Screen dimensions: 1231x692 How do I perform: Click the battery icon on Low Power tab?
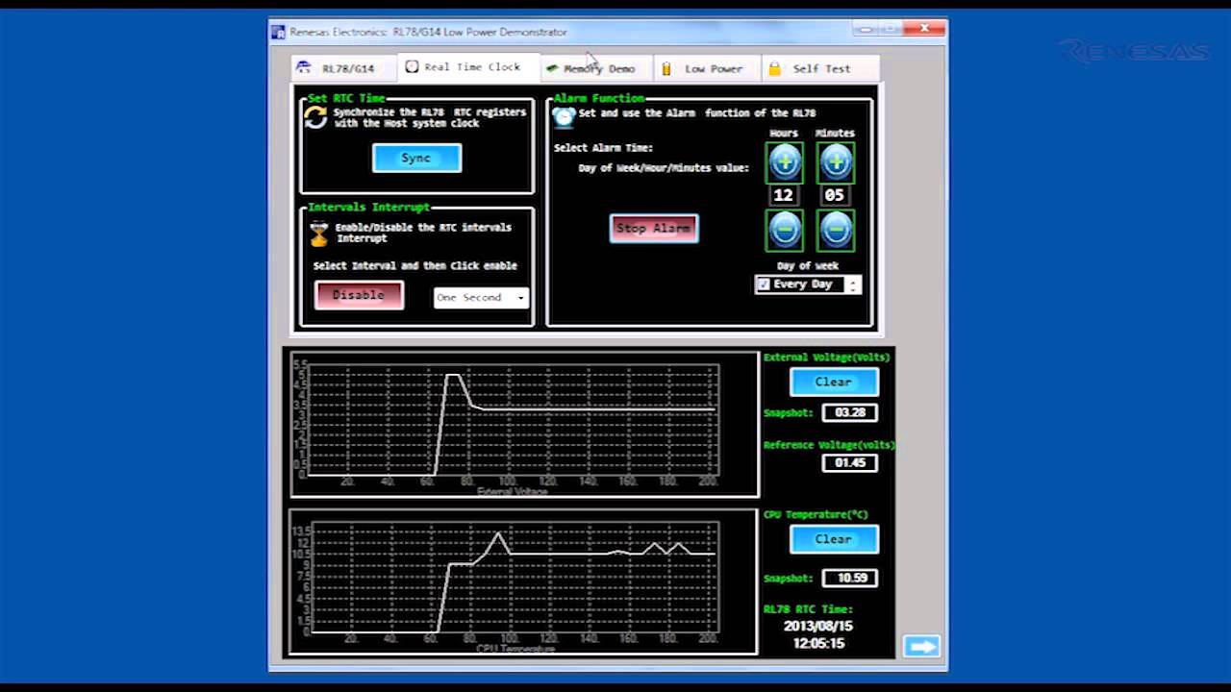click(666, 69)
